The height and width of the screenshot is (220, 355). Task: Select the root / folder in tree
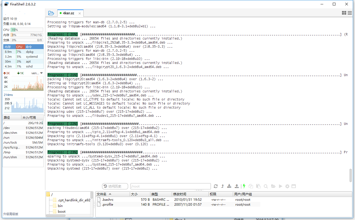(50, 195)
